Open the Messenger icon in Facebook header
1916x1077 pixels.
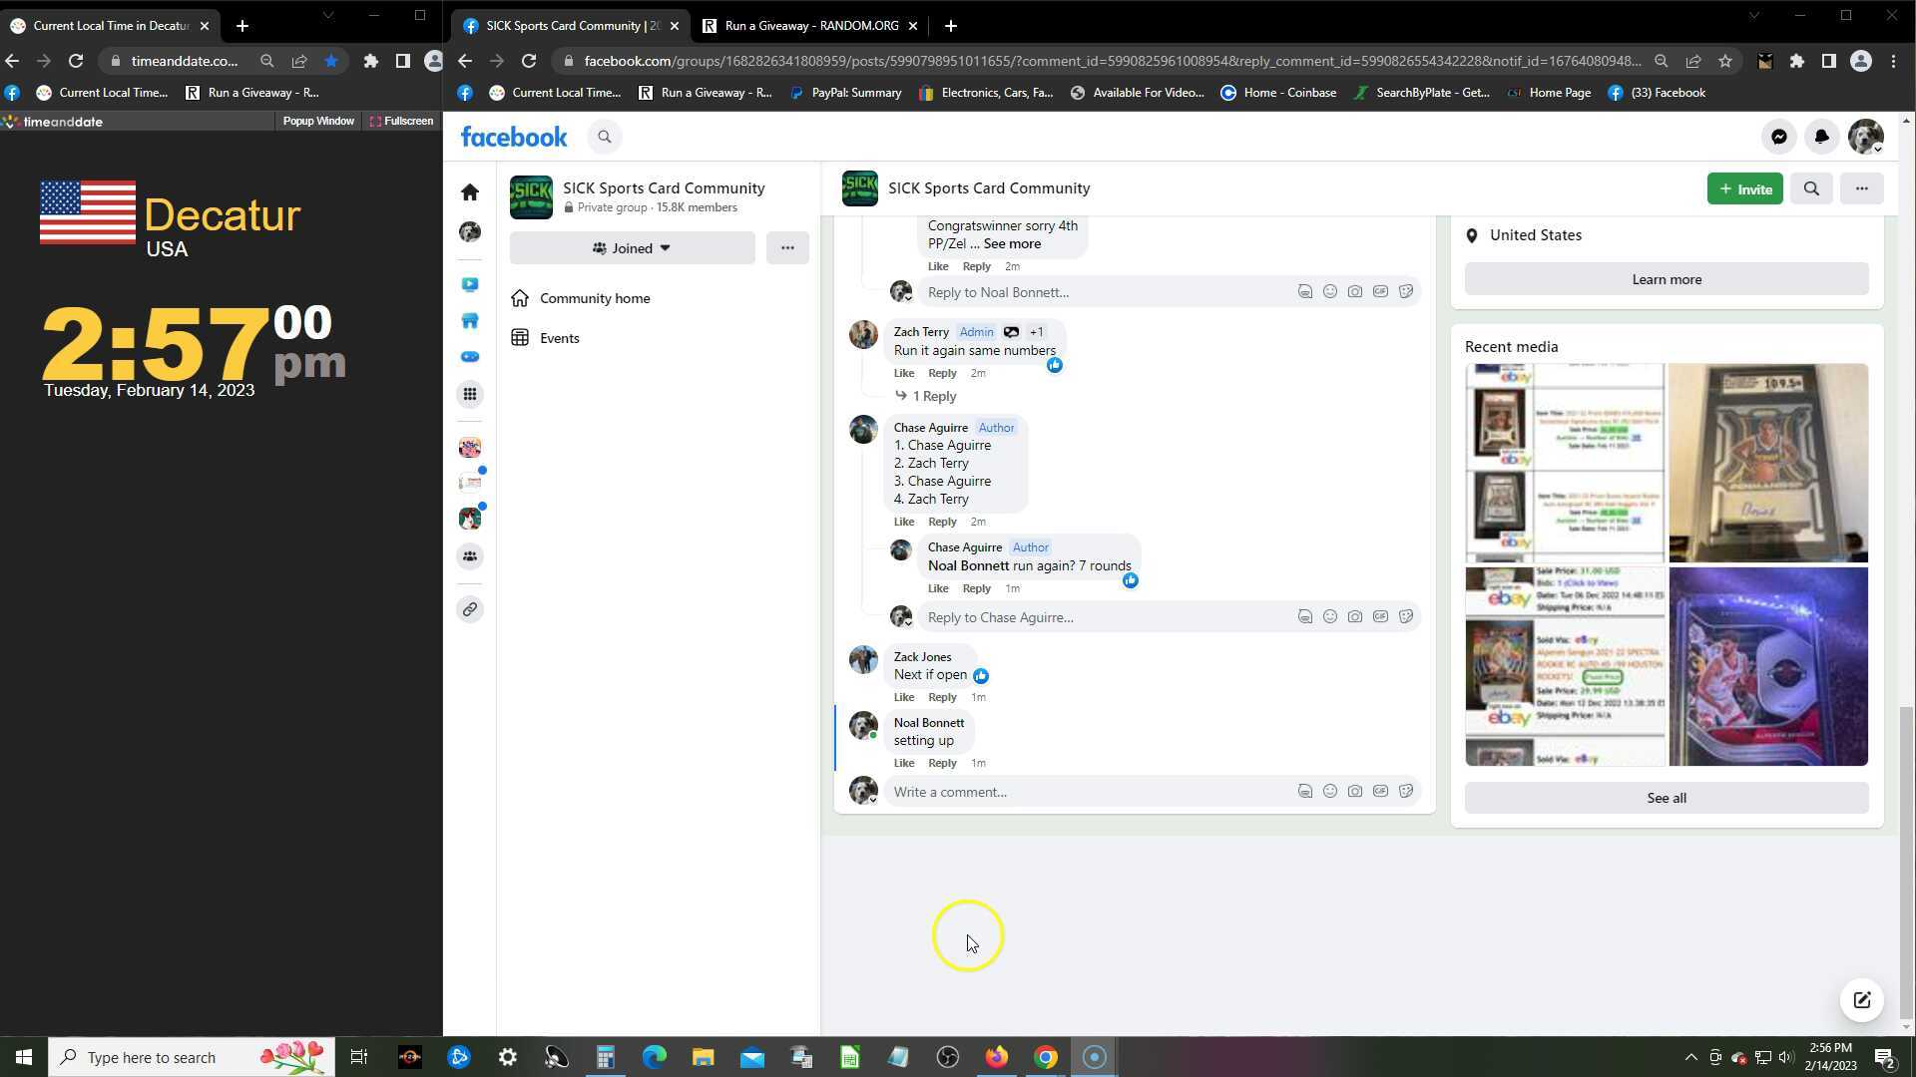point(1778,137)
